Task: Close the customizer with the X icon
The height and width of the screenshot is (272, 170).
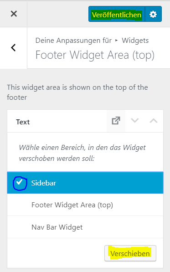Action: click(x=14, y=14)
